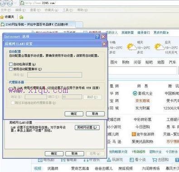179x172 pixels.
Task: Open the 15天天气 forecast link
Action: coord(171,53)
